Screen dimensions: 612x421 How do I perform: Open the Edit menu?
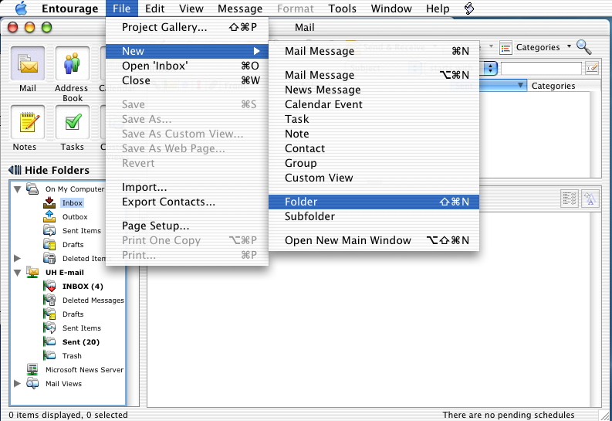point(154,8)
